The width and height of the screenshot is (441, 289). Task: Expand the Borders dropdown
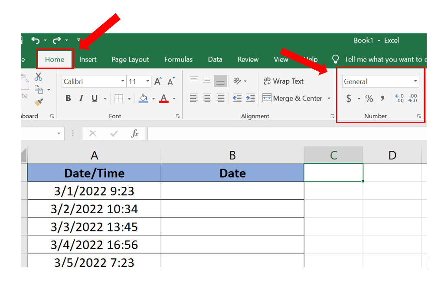click(129, 98)
